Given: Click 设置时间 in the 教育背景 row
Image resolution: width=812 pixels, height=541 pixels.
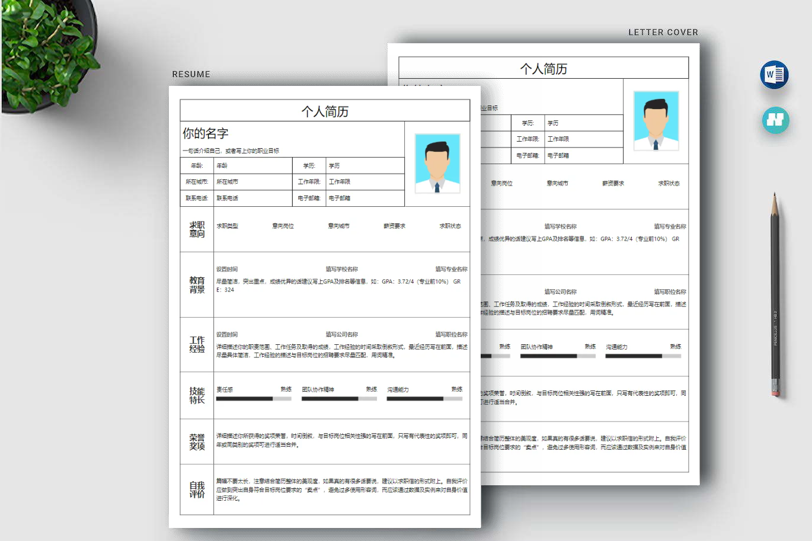Looking at the screenshot, I should [227, 269].
